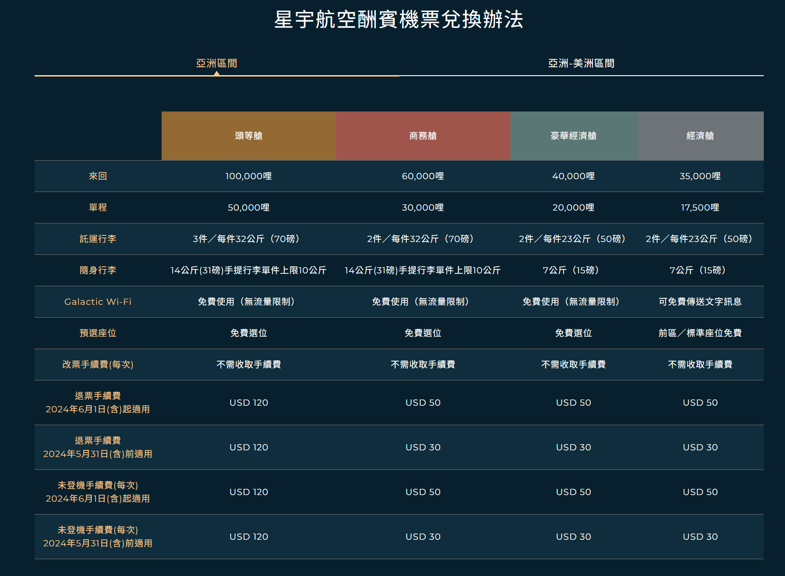Click 頭等艙 carry-on cell 14公斤(31磅)
The width and height of the screenshot is (785, 576).
[x=249, y=270]
